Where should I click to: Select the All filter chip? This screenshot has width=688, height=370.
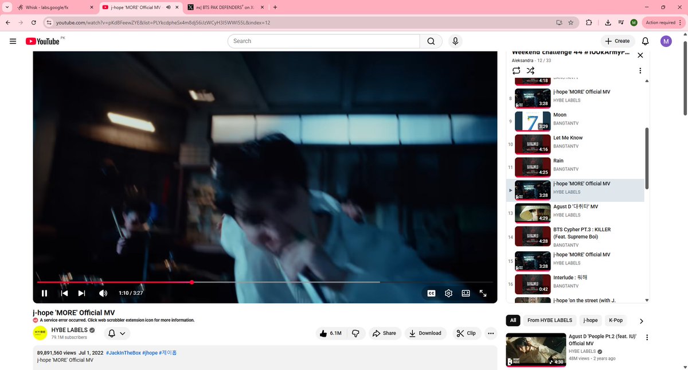tap(513, 320)
